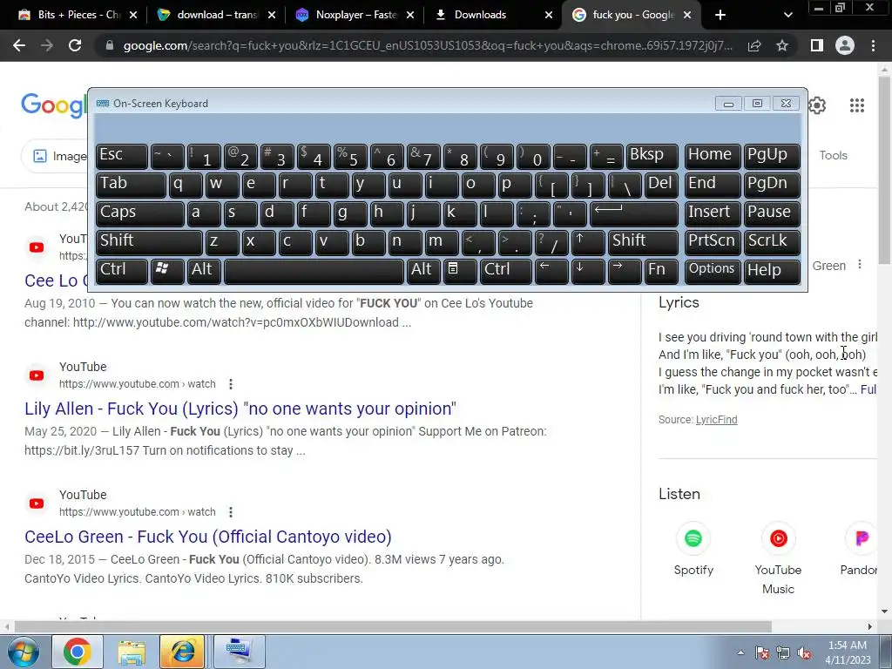This screenshot has width=892, height=669.
Task: Click the Windows logo key on keyboard
Action: 167,270
